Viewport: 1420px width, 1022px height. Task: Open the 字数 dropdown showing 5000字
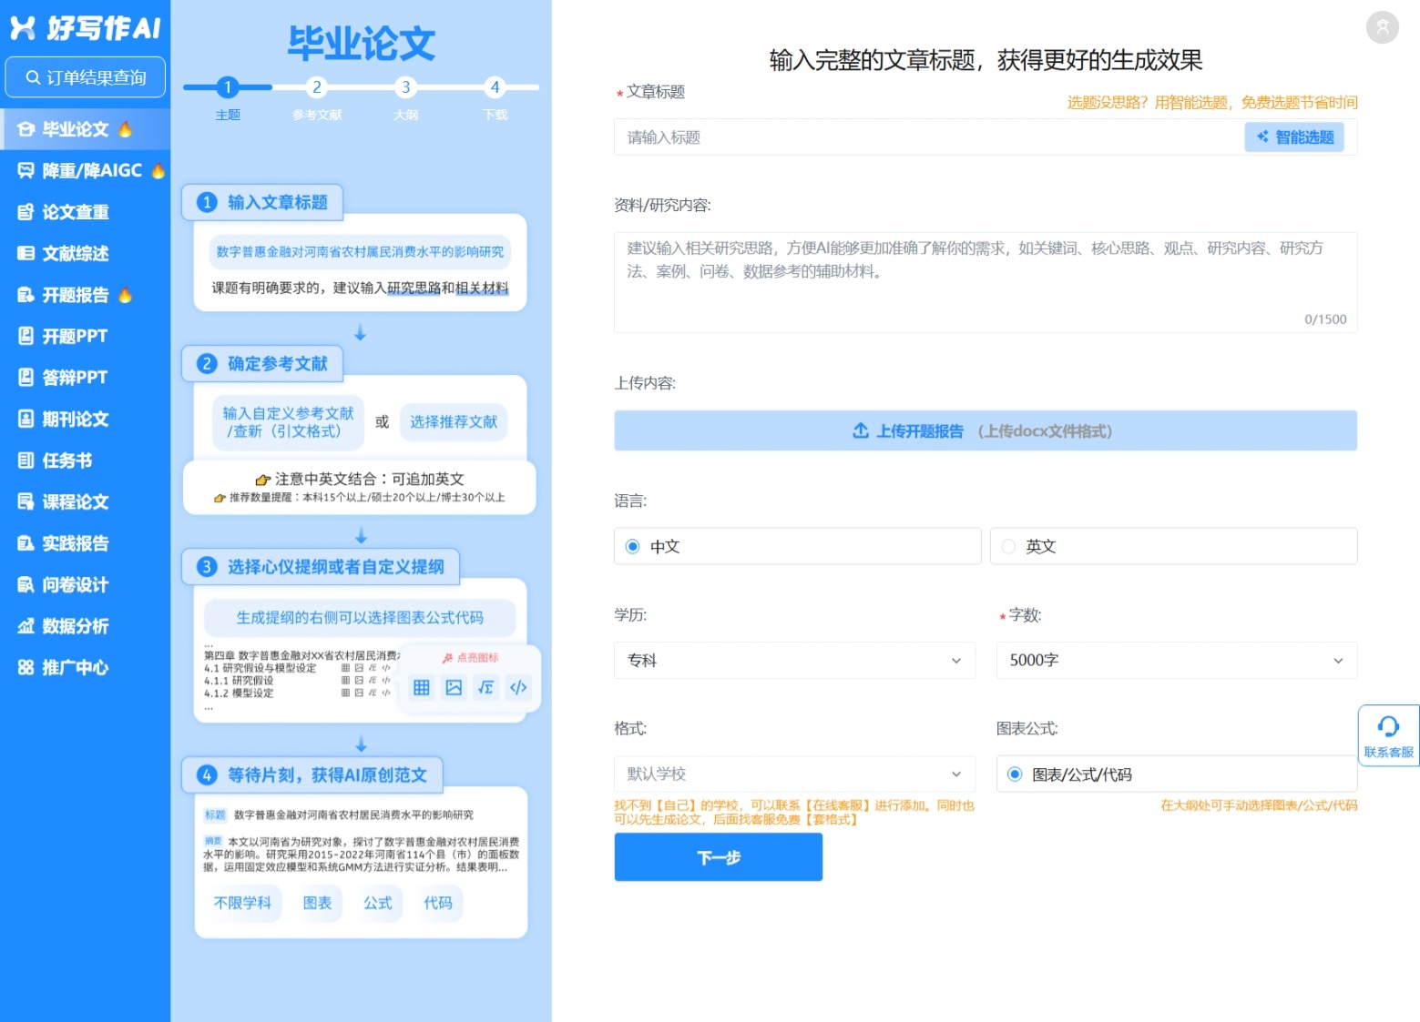(x=1176, y=661)
